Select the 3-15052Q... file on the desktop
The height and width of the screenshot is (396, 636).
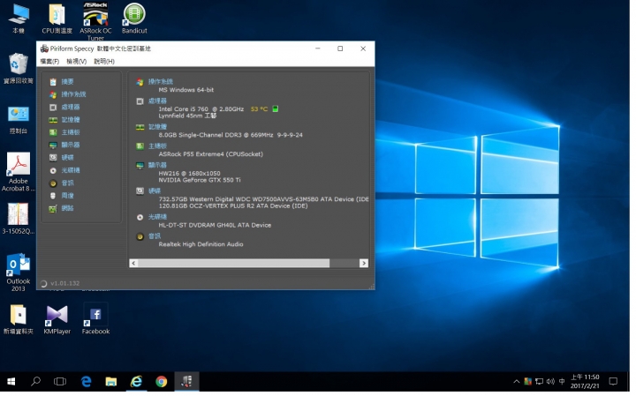pos(19,219)
